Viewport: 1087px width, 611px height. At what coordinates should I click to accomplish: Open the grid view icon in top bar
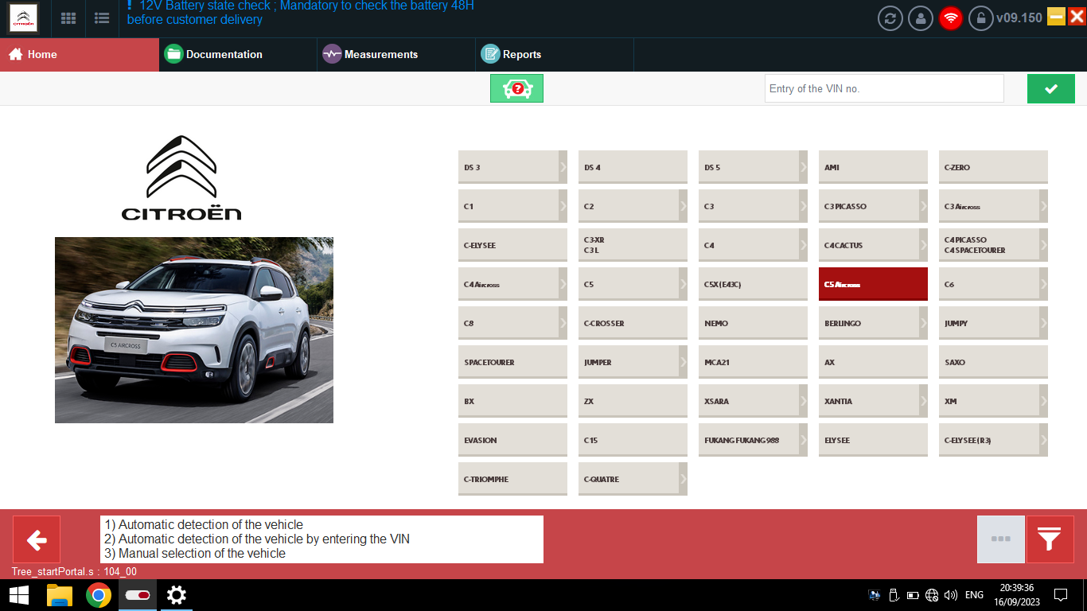click(x=68, y=18)
